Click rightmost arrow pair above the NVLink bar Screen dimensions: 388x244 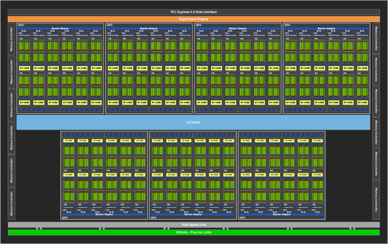pyautogui.click(x=351, y=229)
